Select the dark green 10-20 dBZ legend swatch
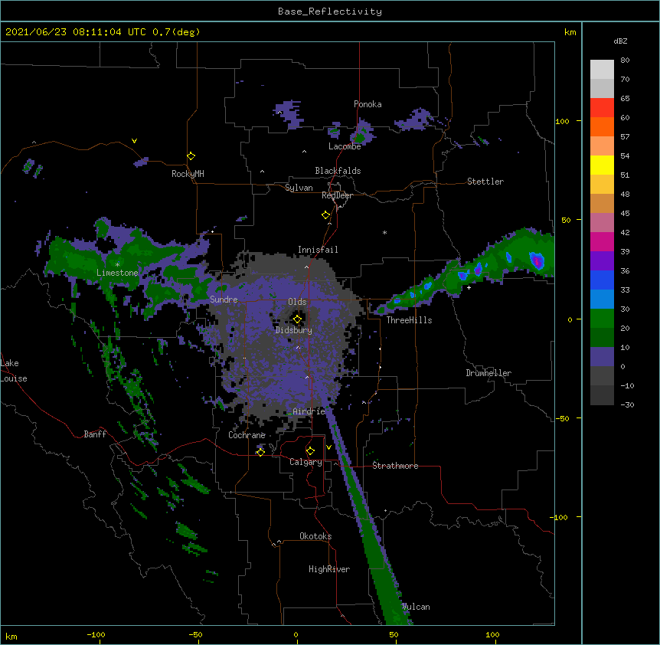The image size is (660, 645). 602,337
